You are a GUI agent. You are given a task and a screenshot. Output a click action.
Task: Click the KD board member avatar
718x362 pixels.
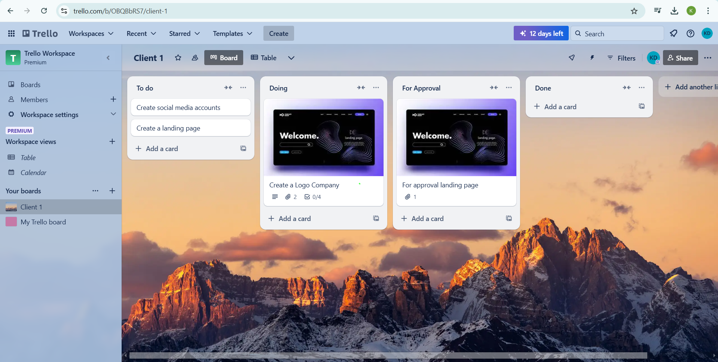(x=653, y=58)
